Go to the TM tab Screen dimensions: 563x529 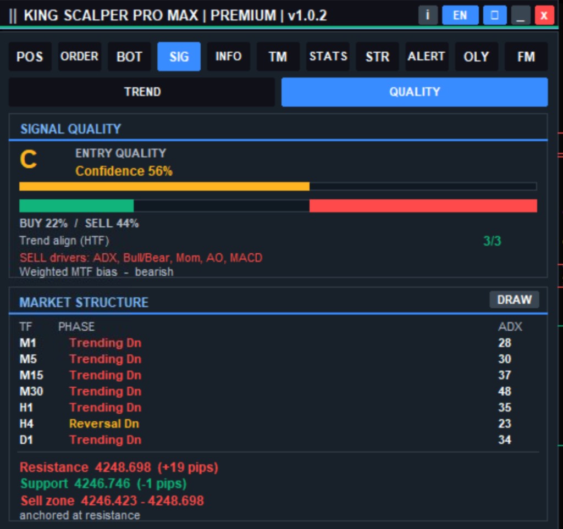[278, 57]
